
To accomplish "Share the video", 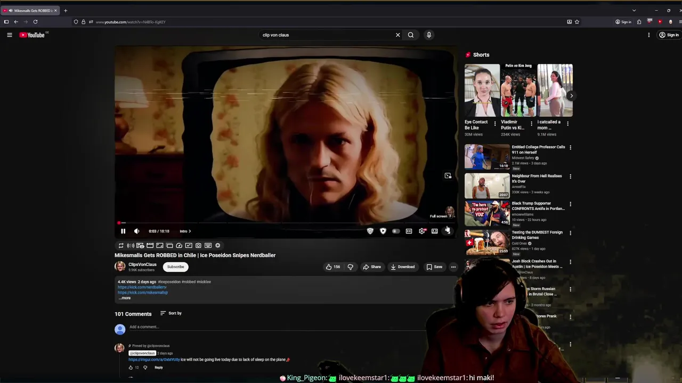I will 372,267.
